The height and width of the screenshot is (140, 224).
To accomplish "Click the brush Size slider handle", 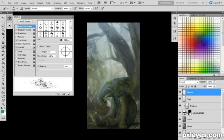I will tap(68, 43).
